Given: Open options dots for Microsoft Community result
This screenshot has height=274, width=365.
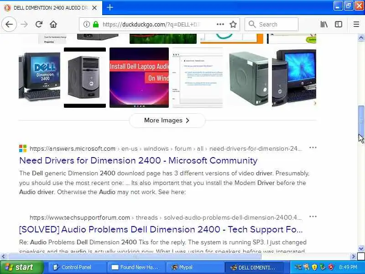Looking at the screenshot, I should pos(313,148).
